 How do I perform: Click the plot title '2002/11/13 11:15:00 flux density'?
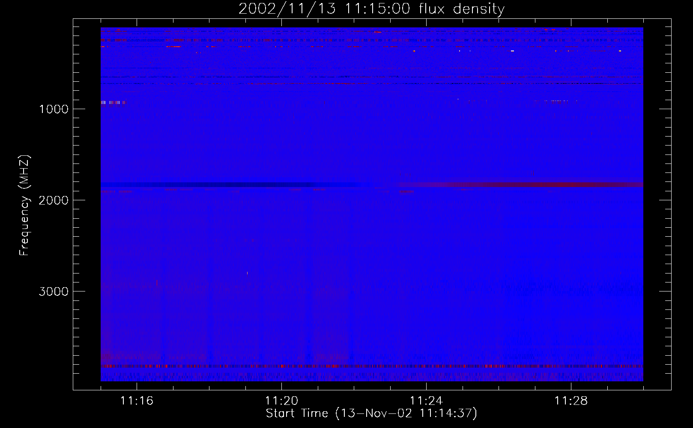(371, 9)
